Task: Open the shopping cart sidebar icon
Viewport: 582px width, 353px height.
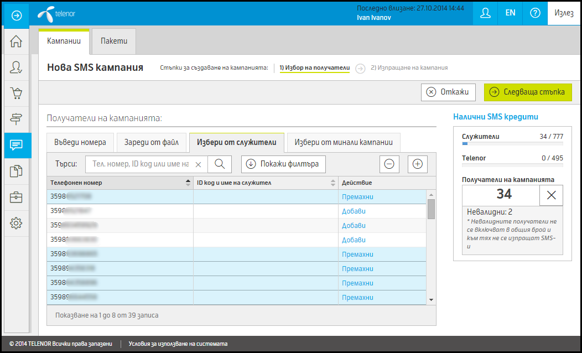Action: coord(16,93)
